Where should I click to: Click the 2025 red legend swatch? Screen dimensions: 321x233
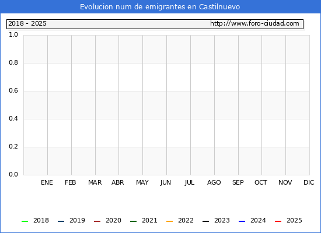[278, 221]
